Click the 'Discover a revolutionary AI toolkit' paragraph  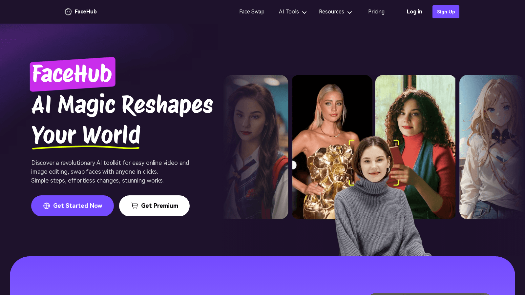pos(110,171)
